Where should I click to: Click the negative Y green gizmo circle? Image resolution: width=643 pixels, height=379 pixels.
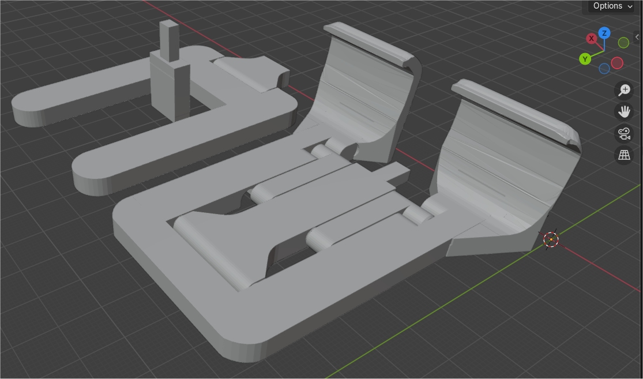point(623,43)
